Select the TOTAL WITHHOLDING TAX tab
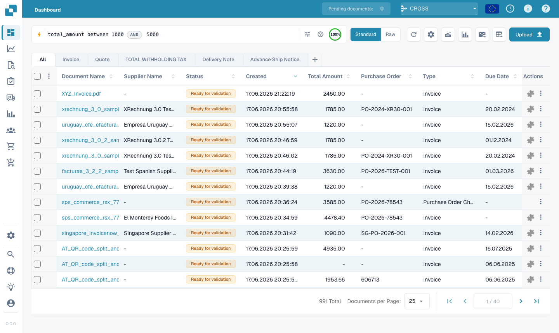Image resolution: width=559 pixels, height=333 pixels. (156, 60)
